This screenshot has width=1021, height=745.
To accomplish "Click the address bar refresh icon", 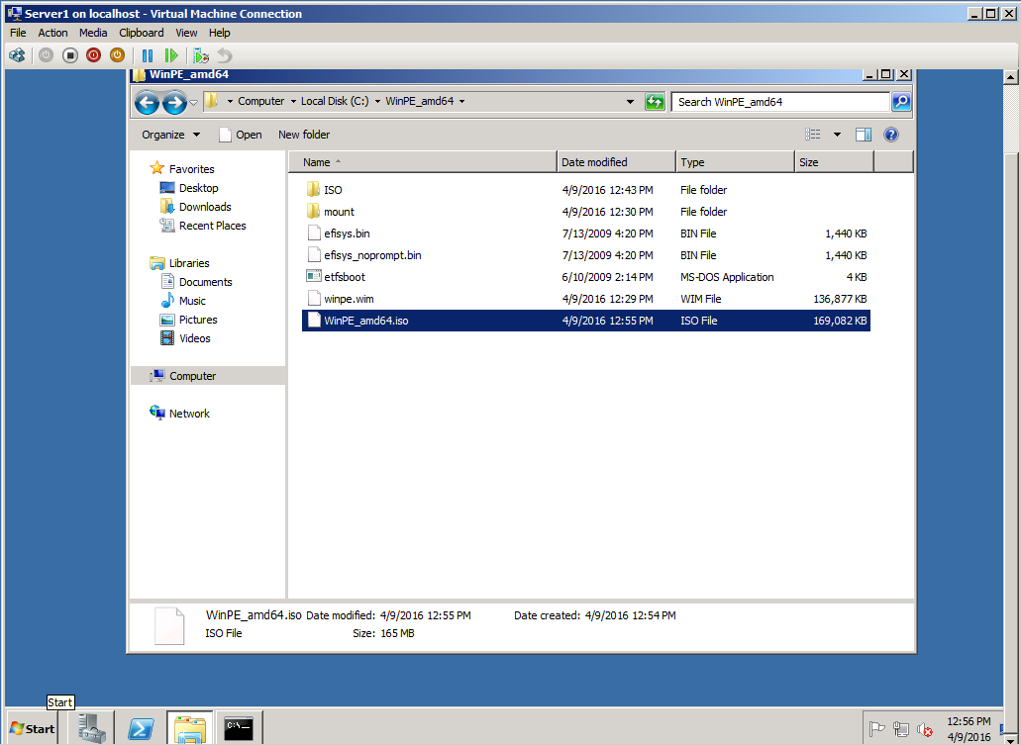I will [655, 102].
